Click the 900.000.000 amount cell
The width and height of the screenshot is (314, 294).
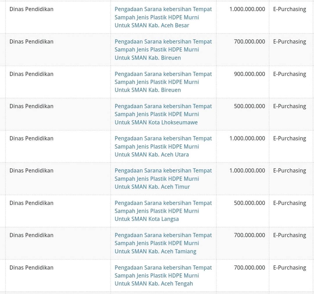249,74
